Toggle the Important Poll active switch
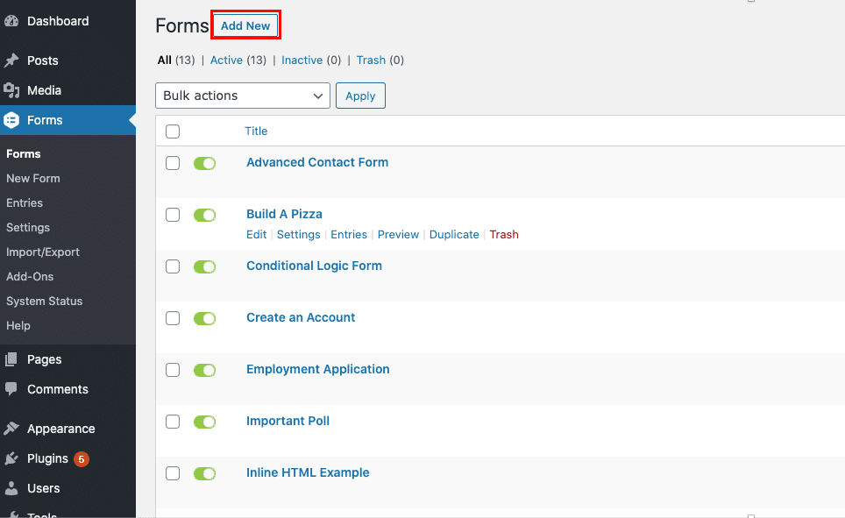The height and width of the screenshot is (518, 845). (204, 422)
